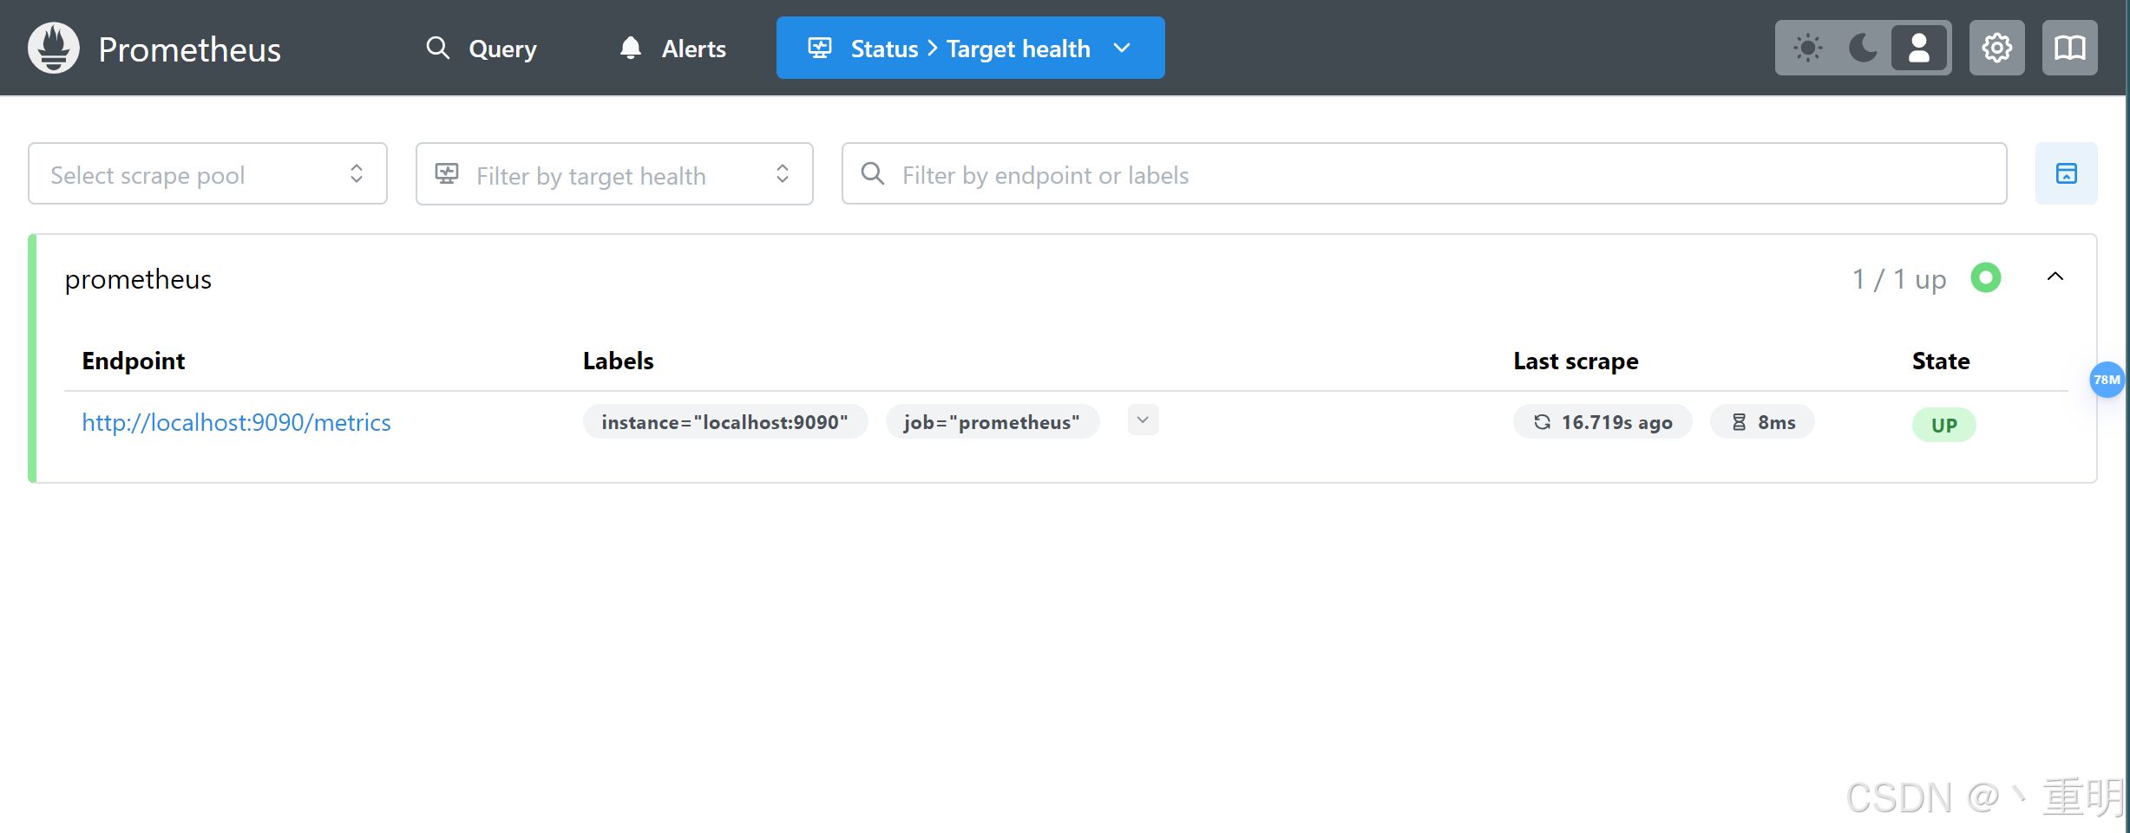Open the Select scrape pool dropdown
2130x833 pixels.
pos(207,174)
